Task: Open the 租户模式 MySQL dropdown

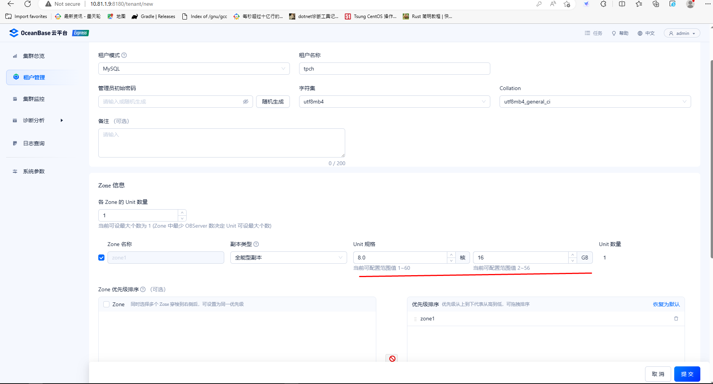Action: coord(194,69)
